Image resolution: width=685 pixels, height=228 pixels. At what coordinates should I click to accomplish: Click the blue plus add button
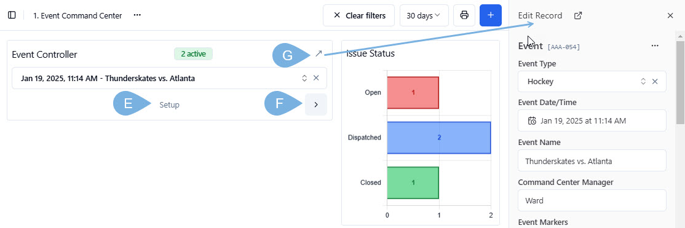click(490, 15)
